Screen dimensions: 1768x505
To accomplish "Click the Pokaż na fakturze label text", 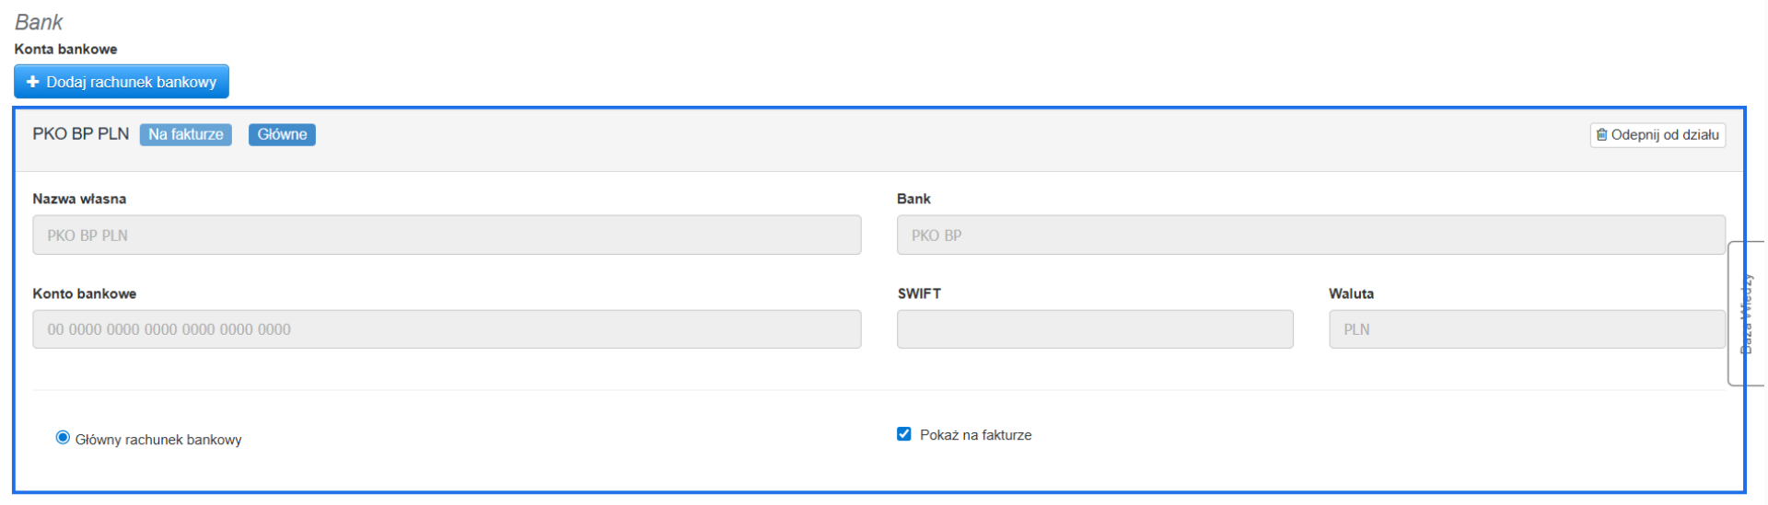I will (x=975, y=435).
